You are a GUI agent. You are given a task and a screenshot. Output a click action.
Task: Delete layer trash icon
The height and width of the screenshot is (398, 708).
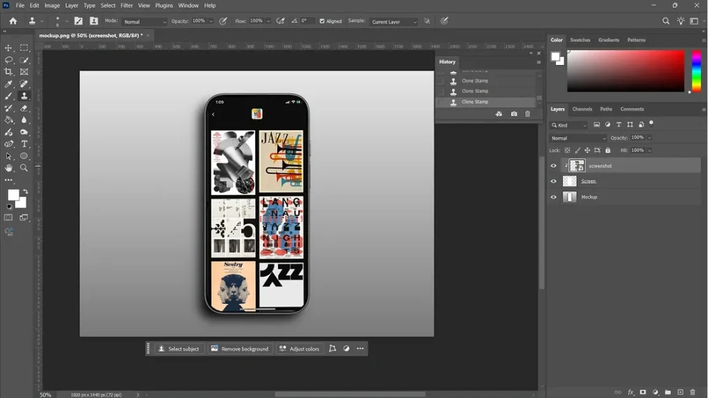click(x=693, y=392)
